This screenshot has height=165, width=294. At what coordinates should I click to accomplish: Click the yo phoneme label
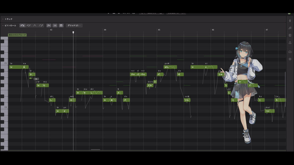tap(65, 107)
